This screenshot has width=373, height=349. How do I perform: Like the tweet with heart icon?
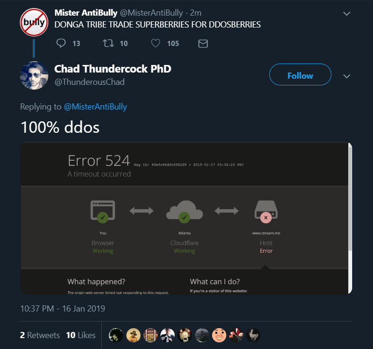click(x=156, y=43)
